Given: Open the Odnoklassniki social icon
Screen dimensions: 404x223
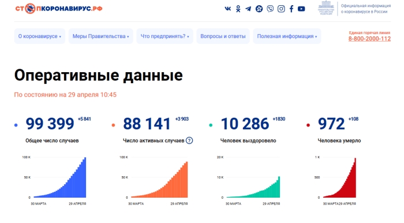Looking at the screenshot, I should click(x=238, y=9).
